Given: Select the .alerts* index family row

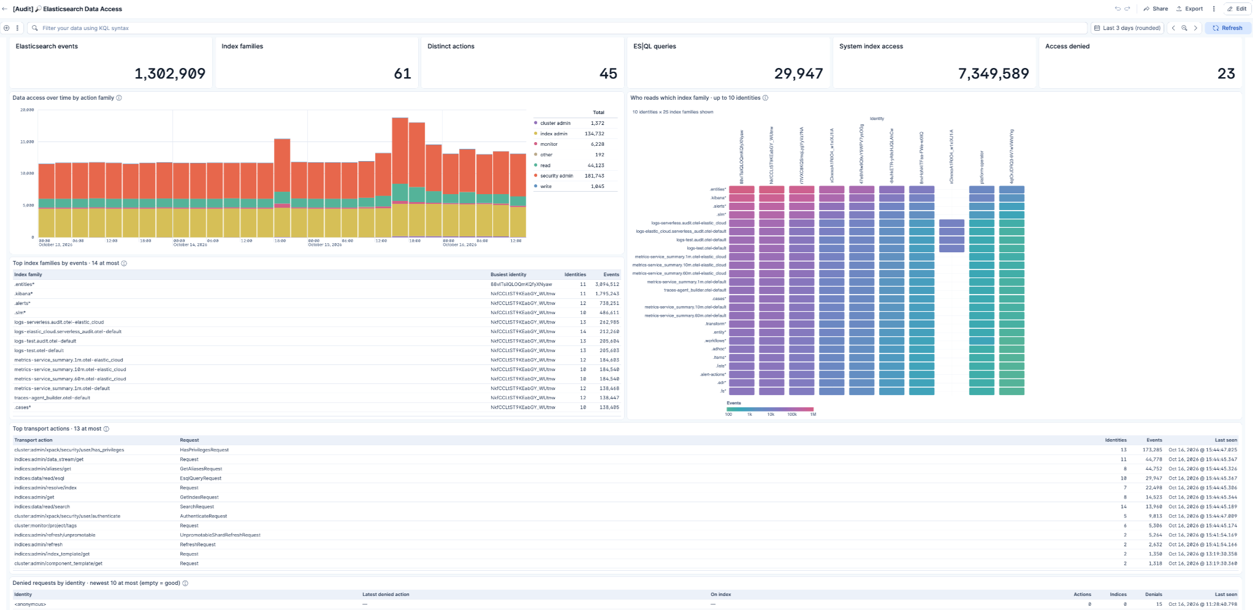Looking at the screenshot, I should [317, 303].
